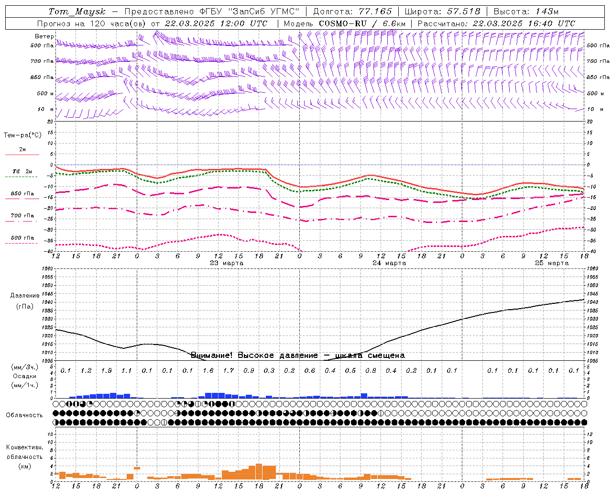Click the '25 марта' date label
This screenshot has width=612, height=490.
552,263
